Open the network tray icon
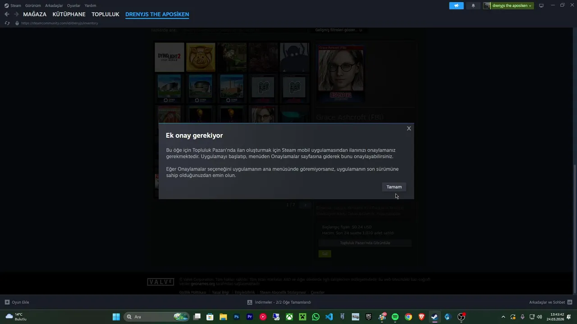This screenshot has width=577, height=324. (532, 317)
